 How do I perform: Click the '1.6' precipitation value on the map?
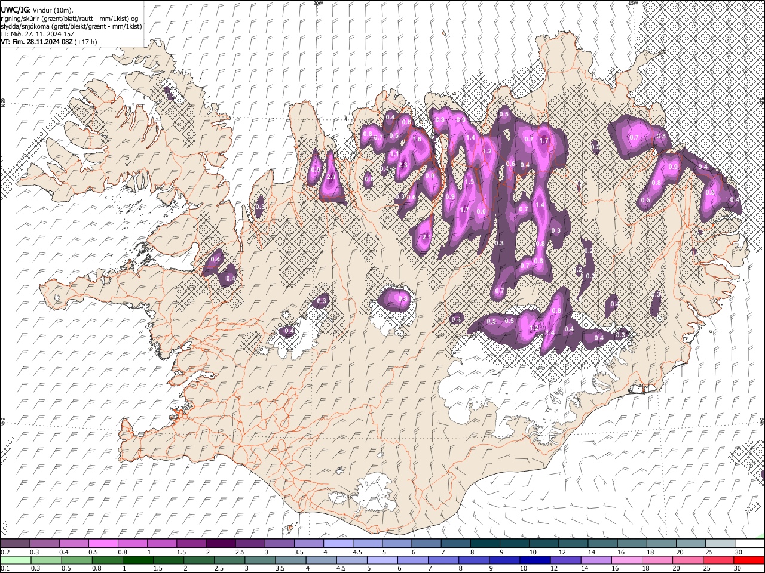pos(417,139)
